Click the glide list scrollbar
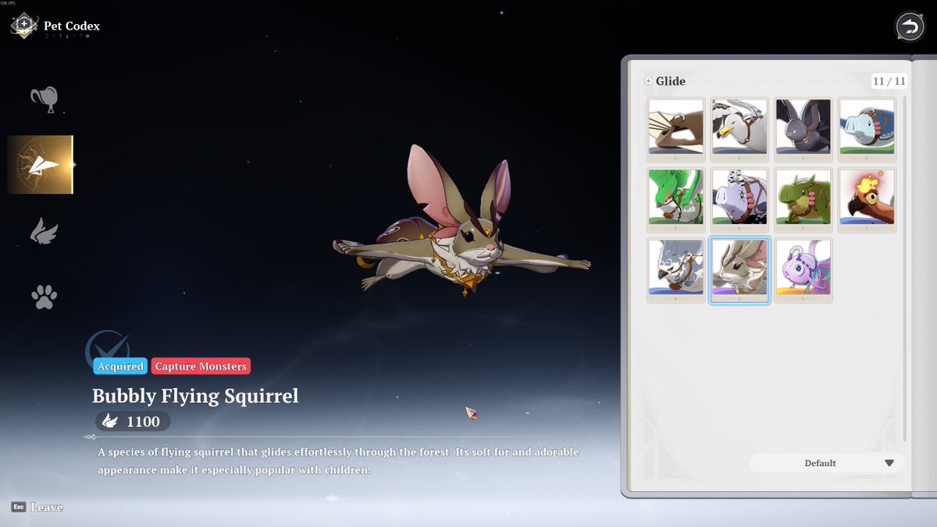Viewport: 937px width, 527px height. click(905, 268)
